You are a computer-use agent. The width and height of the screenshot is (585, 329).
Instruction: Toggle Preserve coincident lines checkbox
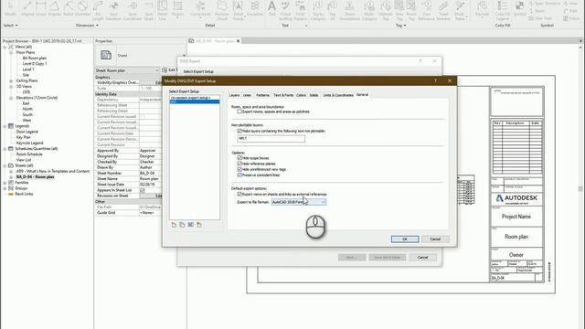pyautogui.click(x=239, y=175)
